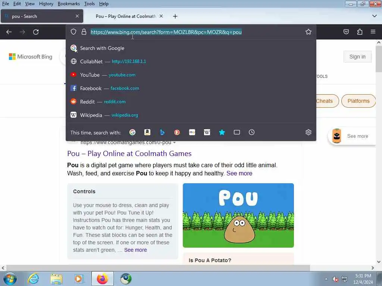Screen dimensions: 382x286
Task: Click the forward navigation arrow
Action: click(22, 32)
